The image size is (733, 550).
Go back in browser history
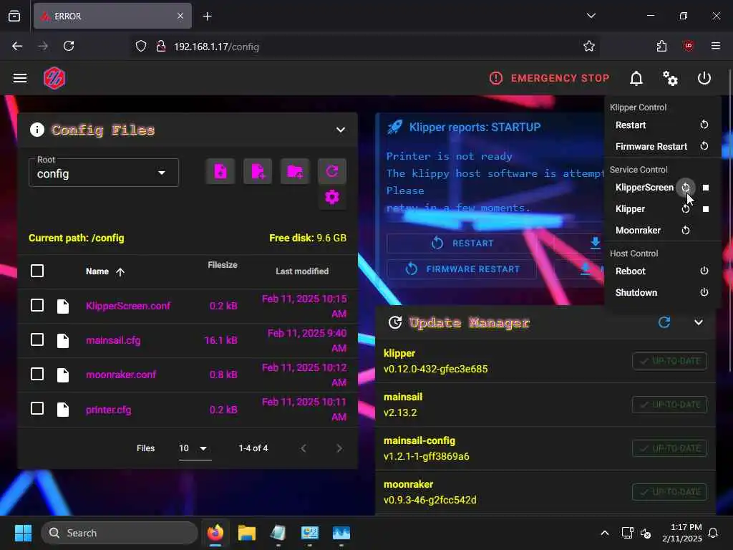pyautogui.click(x=17, y=46)
